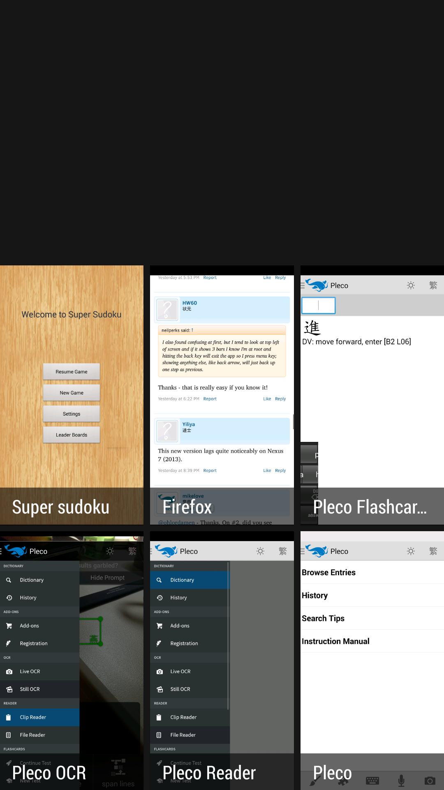Tap the "Firefox" recent app title
Viewport: 444px width, 790px height.
[187, 507]
